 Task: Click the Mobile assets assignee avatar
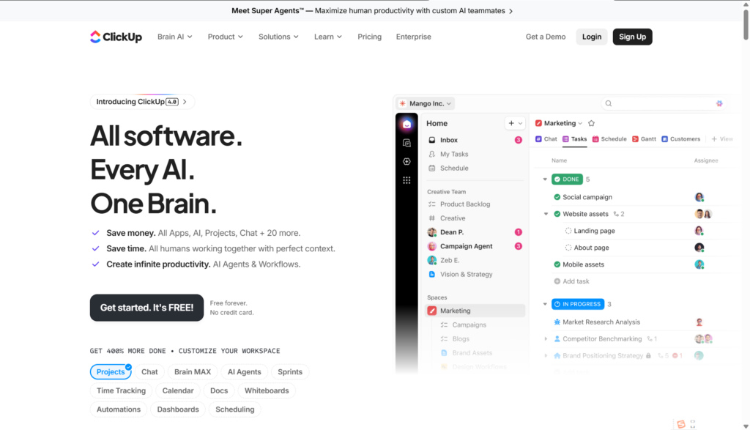click(699, 264)
